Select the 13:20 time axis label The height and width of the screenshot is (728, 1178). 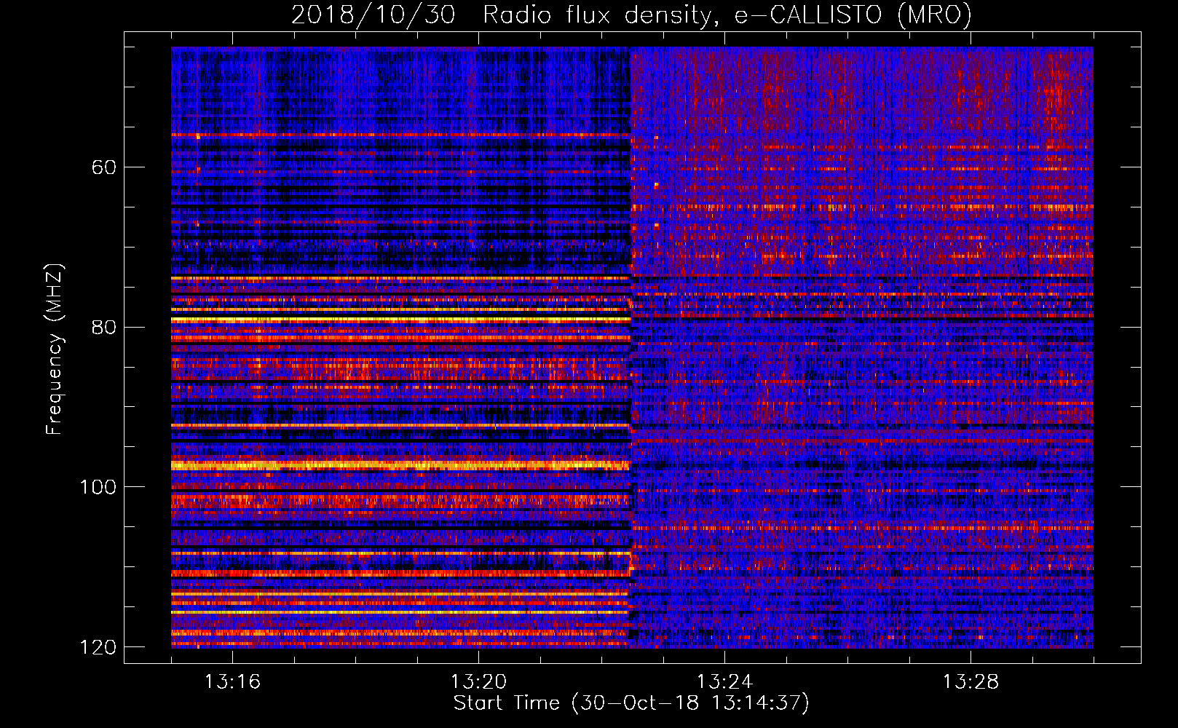[x=478, y=682]
